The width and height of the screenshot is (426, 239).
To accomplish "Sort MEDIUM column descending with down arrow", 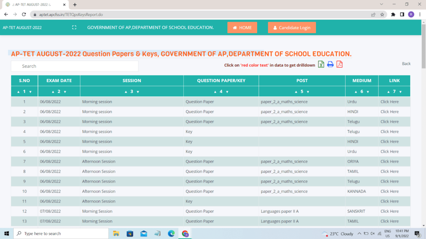I will (x=368, y=92).
